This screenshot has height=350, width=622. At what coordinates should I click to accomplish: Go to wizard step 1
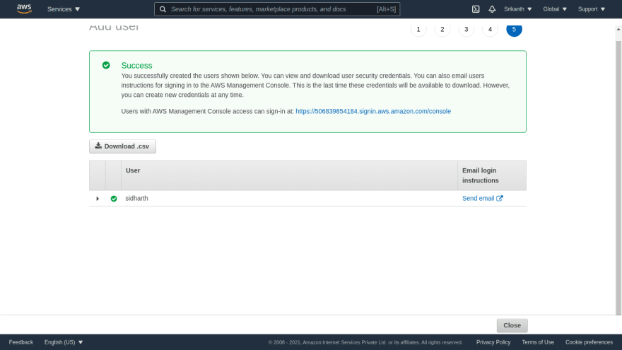[x=418, y=29]
